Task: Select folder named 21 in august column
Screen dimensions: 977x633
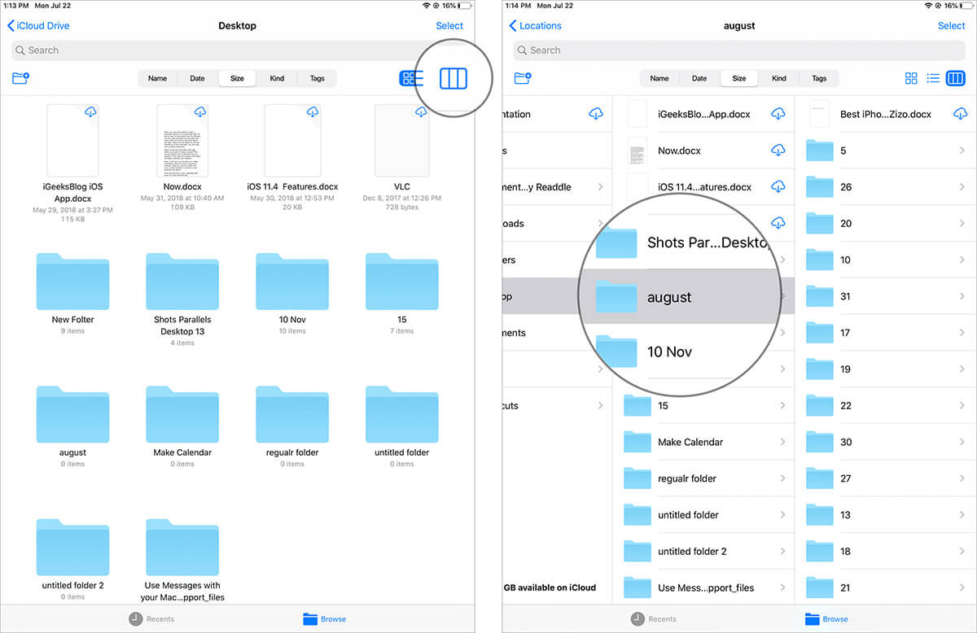Action: (886, 587)
